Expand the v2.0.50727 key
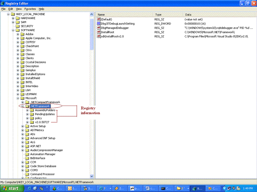This screenshot has height=192, width=257. [x=27, y=122]
